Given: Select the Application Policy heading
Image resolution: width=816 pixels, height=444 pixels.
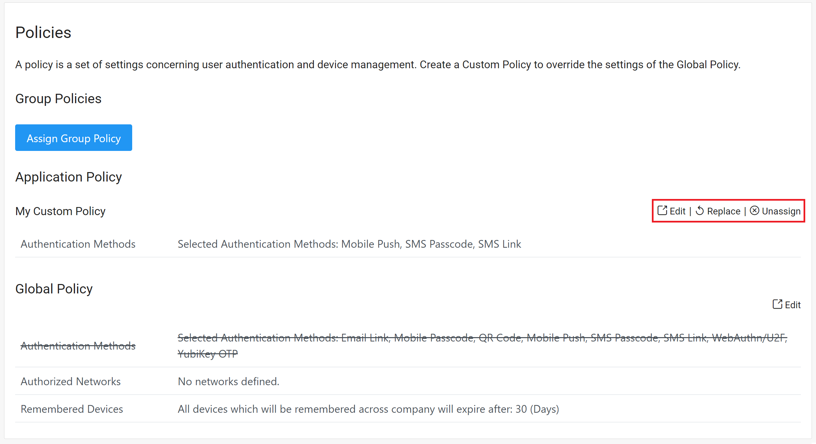Looking at the screenshot, I should [68, 177].
